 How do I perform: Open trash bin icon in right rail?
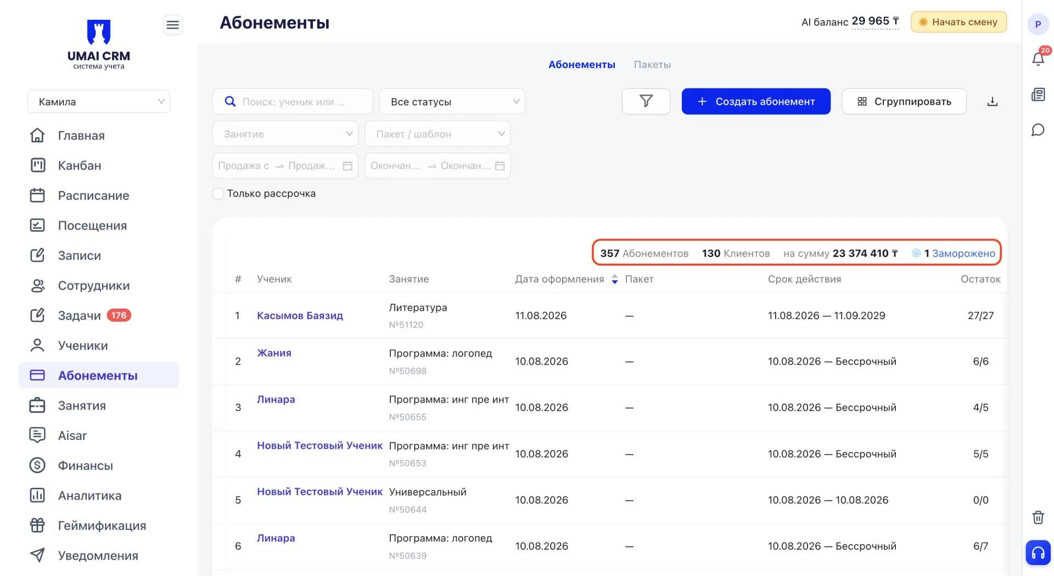[1038, 517]
